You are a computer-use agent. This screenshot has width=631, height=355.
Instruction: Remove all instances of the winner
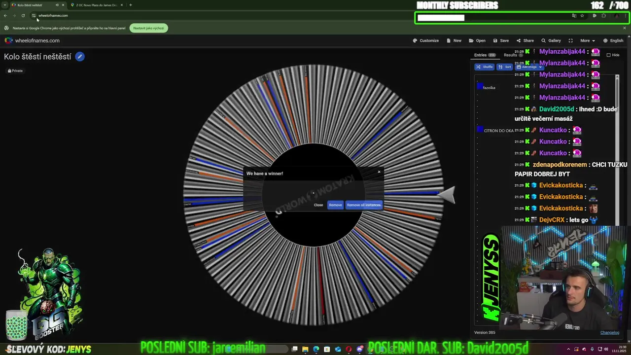tap(364, 205)
